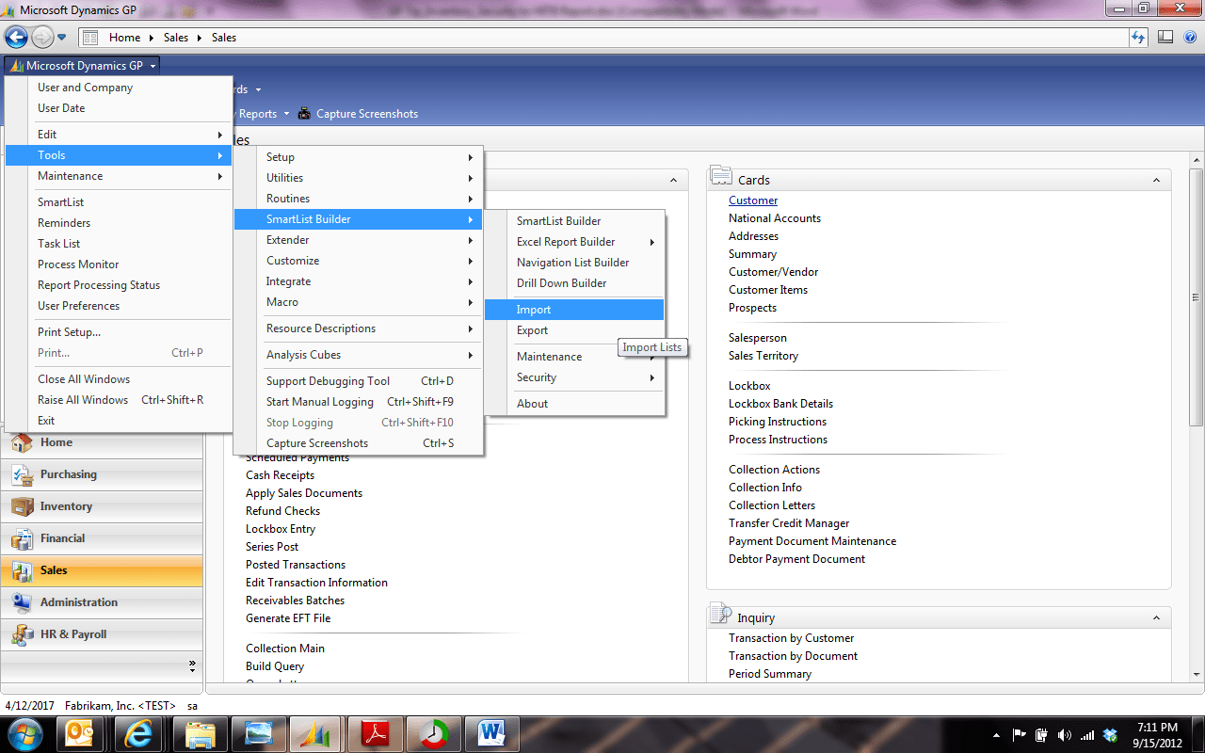The height and width of the screenshot is (753, 1205).
Task: Select Export in SmartList Builder submenu
Action: (x=574, y=330)
